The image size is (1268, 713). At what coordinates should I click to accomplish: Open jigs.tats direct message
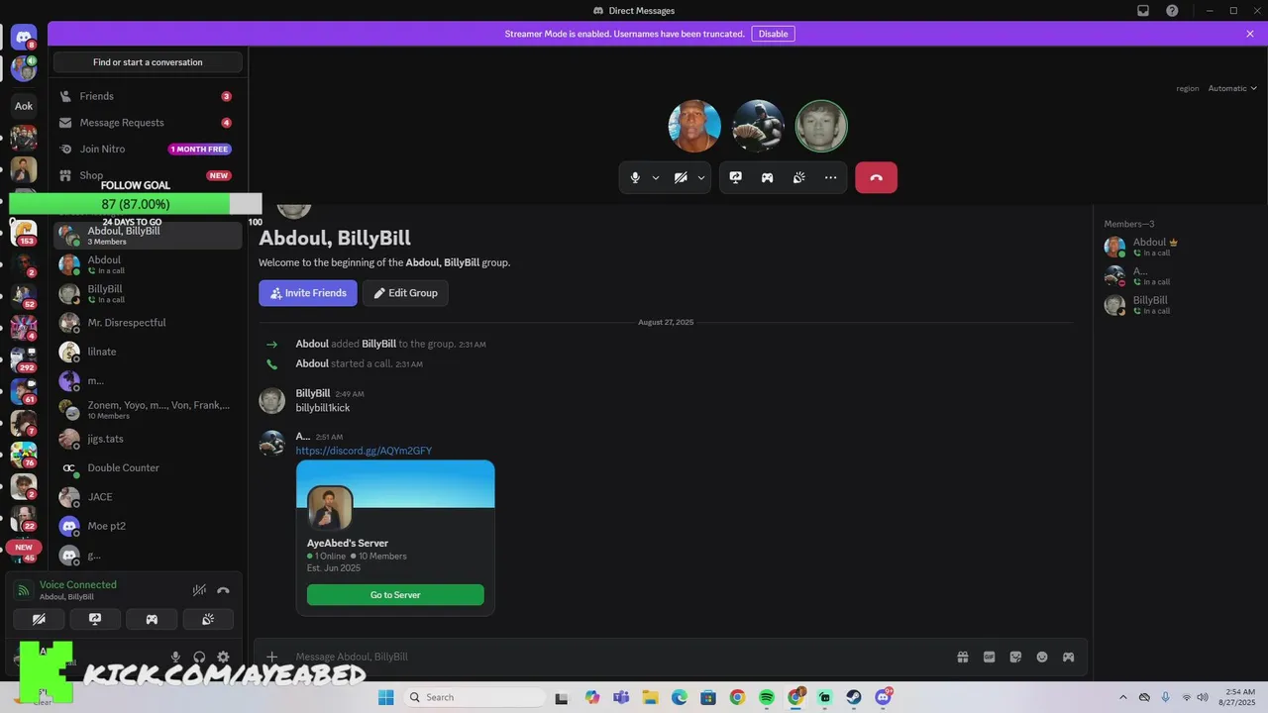pos(148,439)
